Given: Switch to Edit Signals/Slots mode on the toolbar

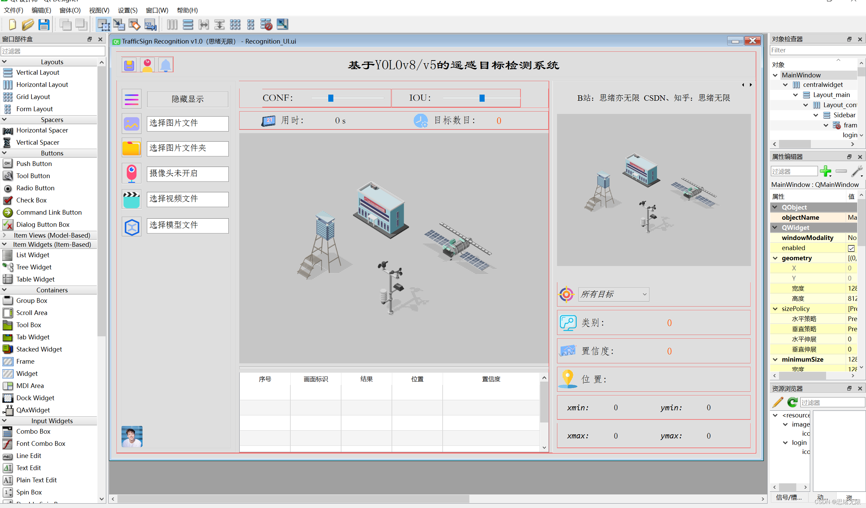Looking at the screenshot, I should 119,24.
